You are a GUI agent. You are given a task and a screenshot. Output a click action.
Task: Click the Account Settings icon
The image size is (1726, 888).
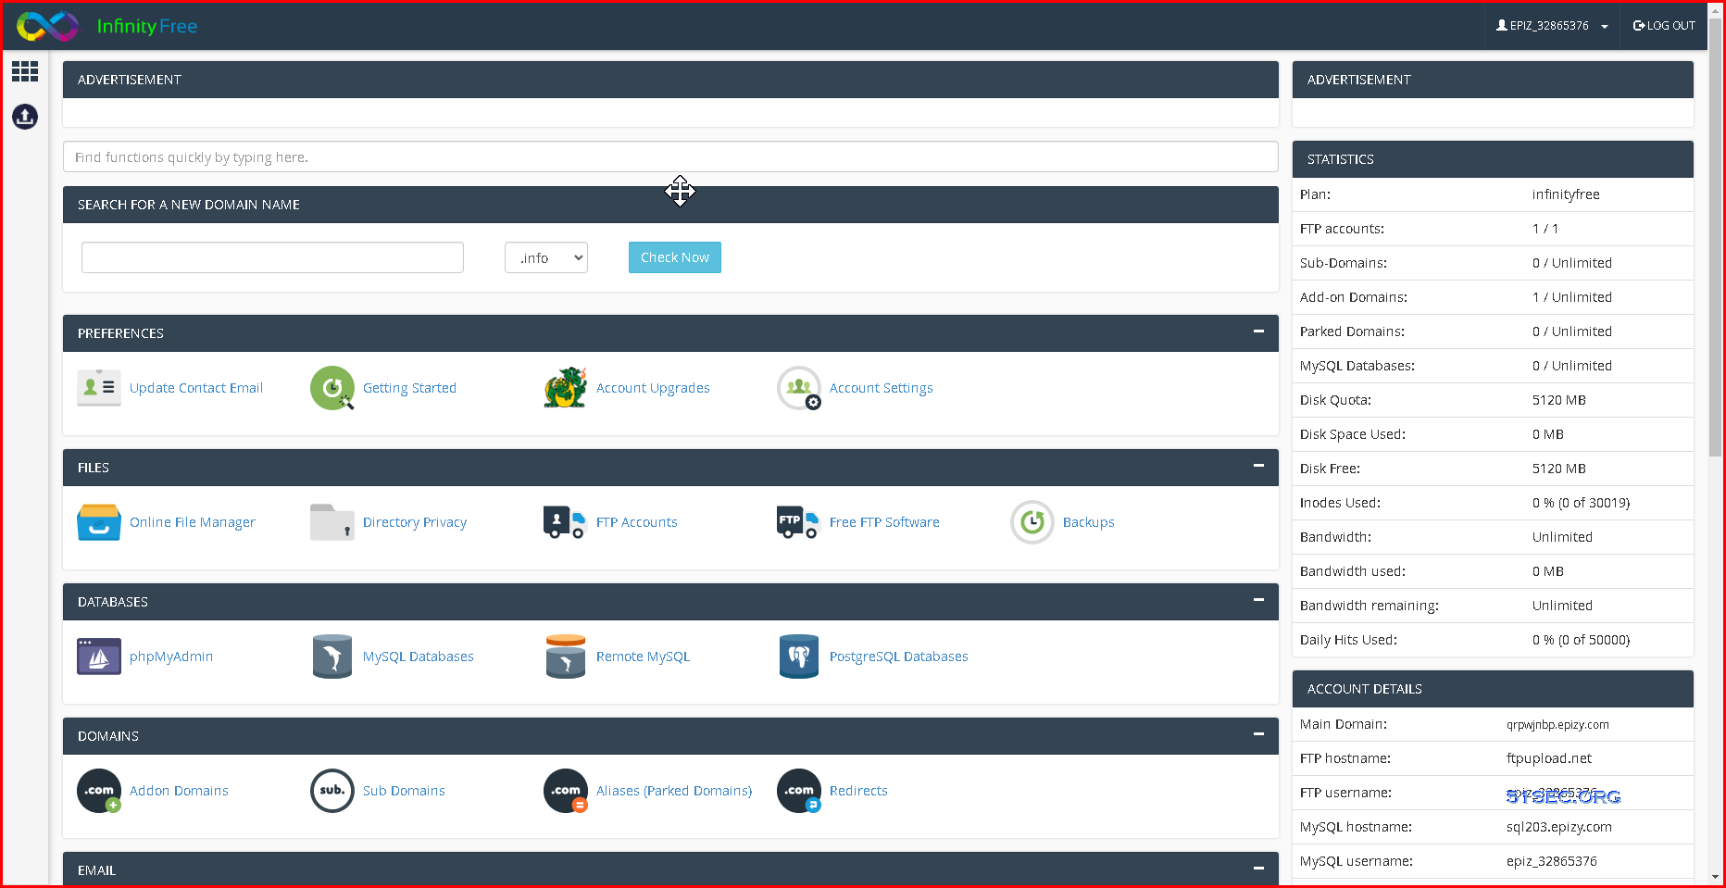pos(799,388)
